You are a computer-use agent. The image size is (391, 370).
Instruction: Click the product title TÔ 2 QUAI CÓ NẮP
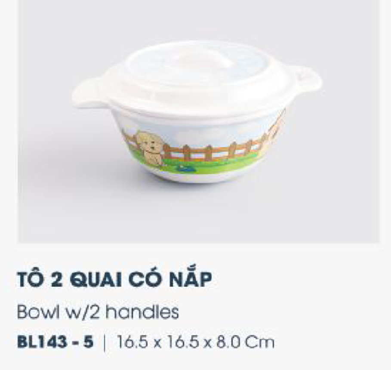click(x=114, y=279)
